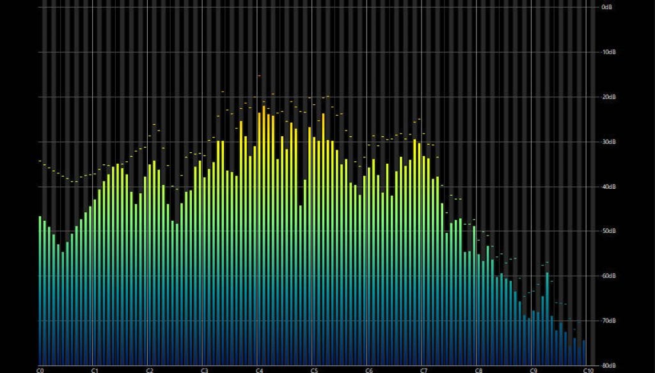This screenshot has height=373, width=655.
Task: Click the C6 octave label
Action: 370,369
